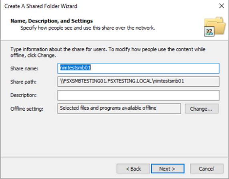The image size is (229, 179).
Task: Click the window title "Create A Shared Folder Wizard"
Action: click(41, 6)
